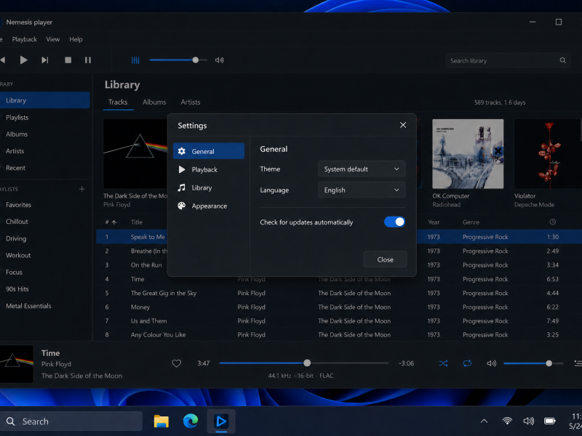This screenshot has height=436, width=582.
Task: Toggle shuffle mode
Action: tap(443, 363)
